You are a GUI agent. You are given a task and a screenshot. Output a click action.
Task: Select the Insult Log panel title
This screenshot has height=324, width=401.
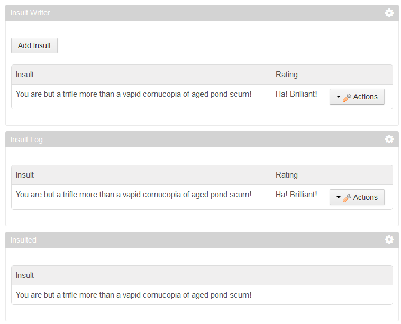(x=26, y=140)
